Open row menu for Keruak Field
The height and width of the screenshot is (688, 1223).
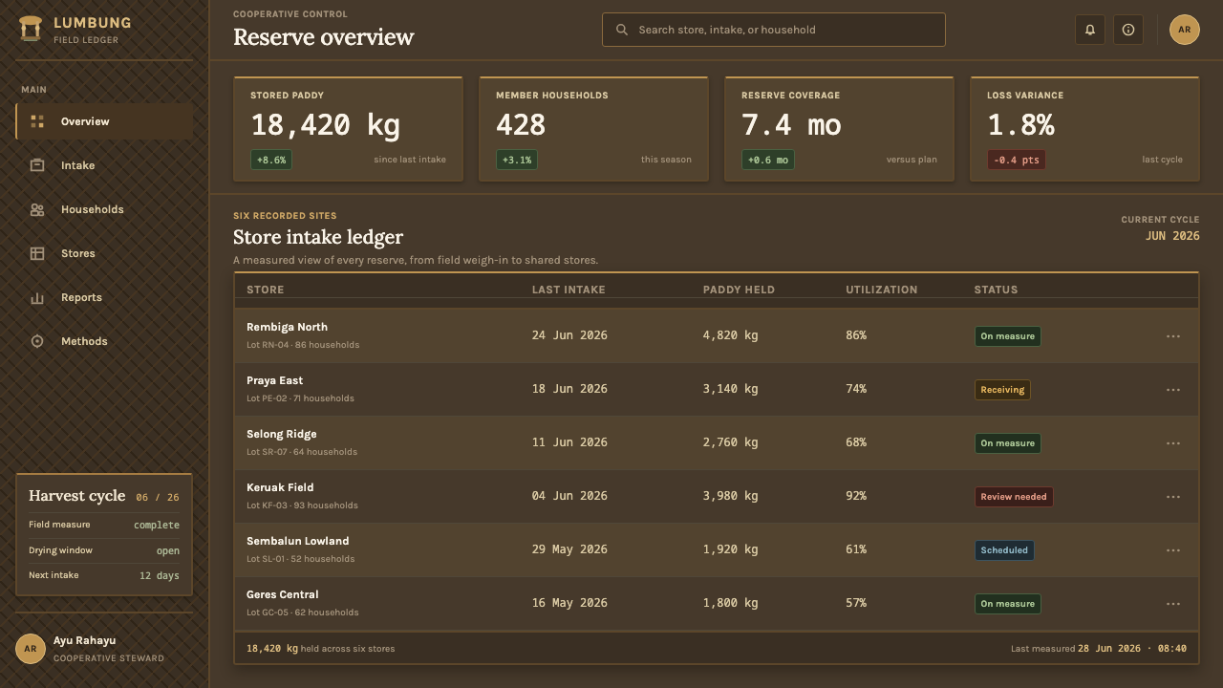(x=1173, y=497)
